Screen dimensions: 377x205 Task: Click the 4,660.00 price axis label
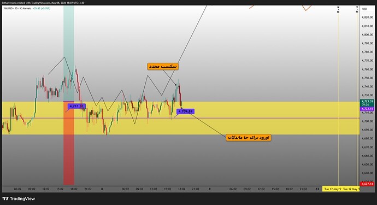(367, 156)
